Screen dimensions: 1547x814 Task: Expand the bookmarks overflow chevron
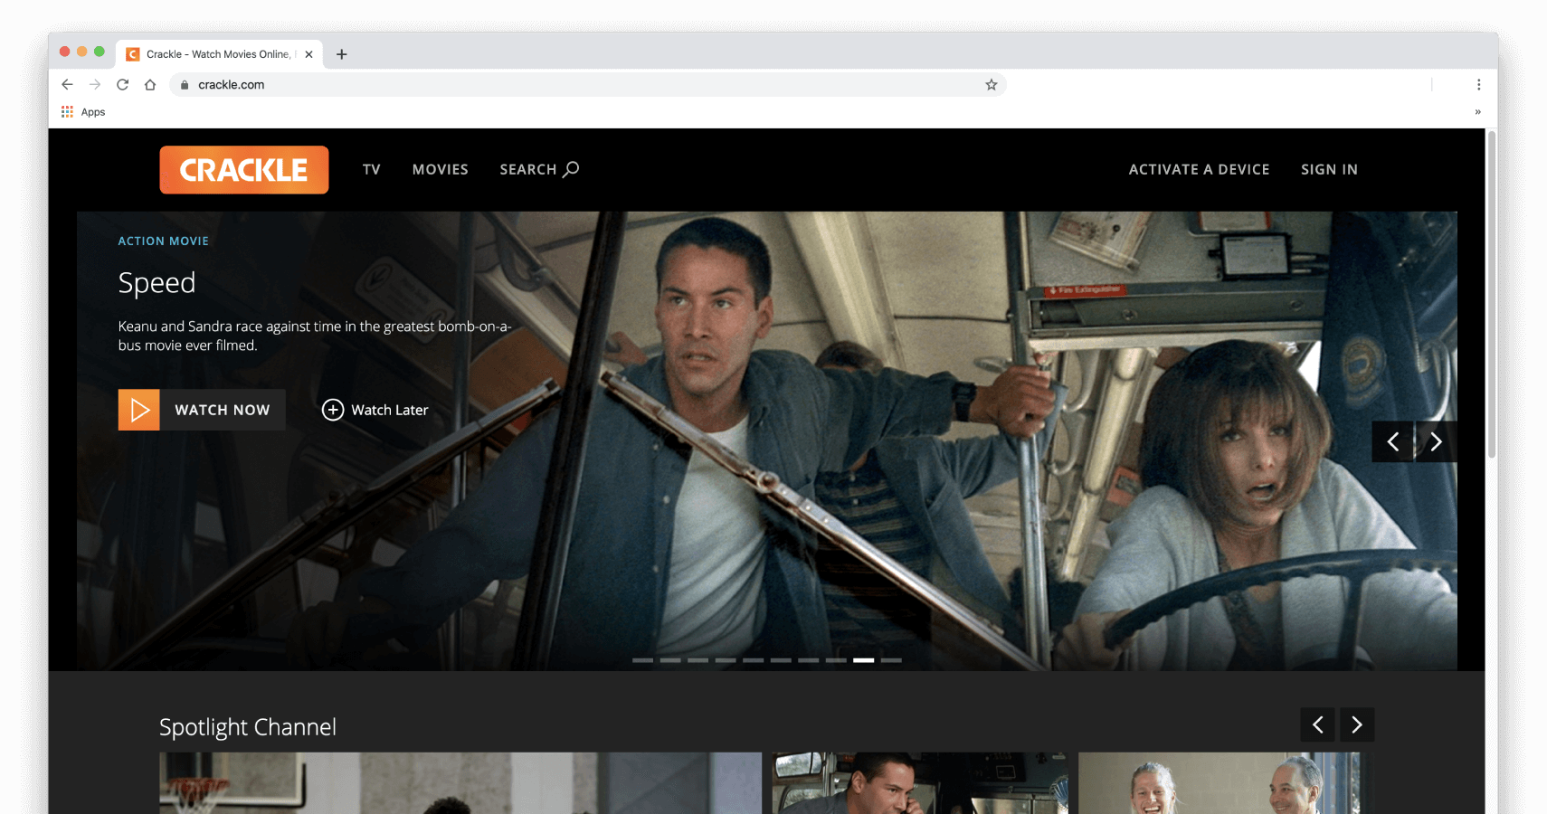tap(1478, 111)
